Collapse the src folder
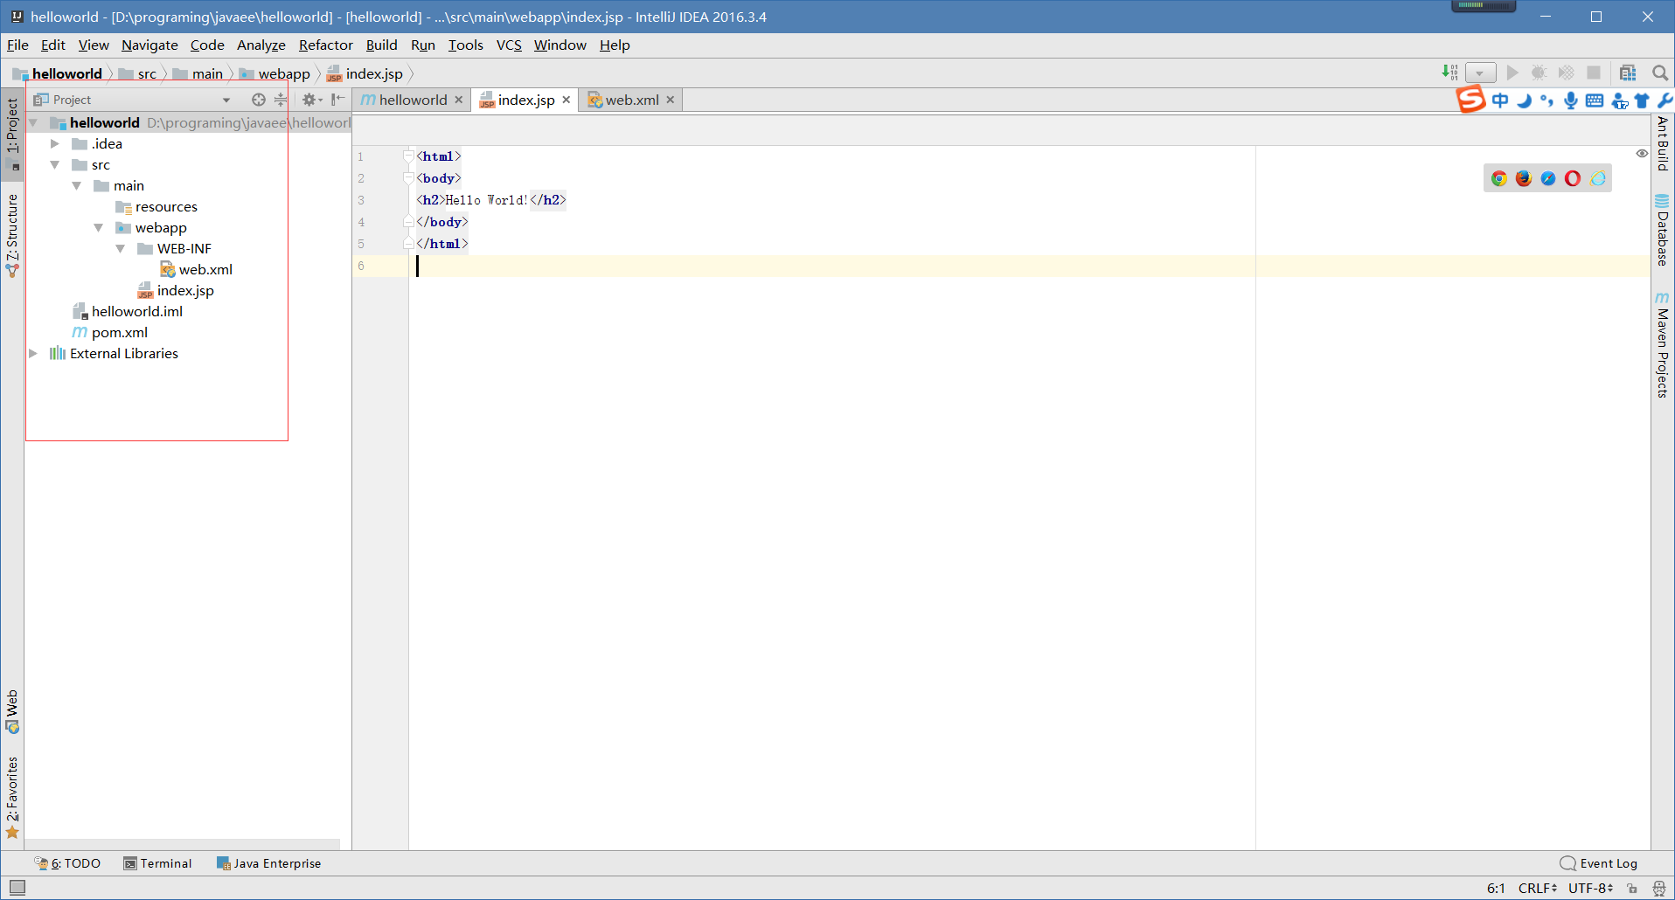 pyautogui.click(x=55, y=165)
